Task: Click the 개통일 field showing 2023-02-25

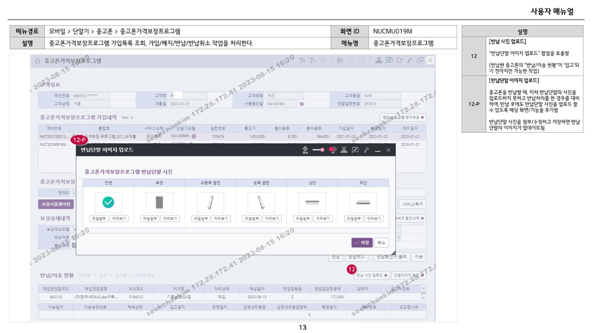Action: (x=188, y=104)
